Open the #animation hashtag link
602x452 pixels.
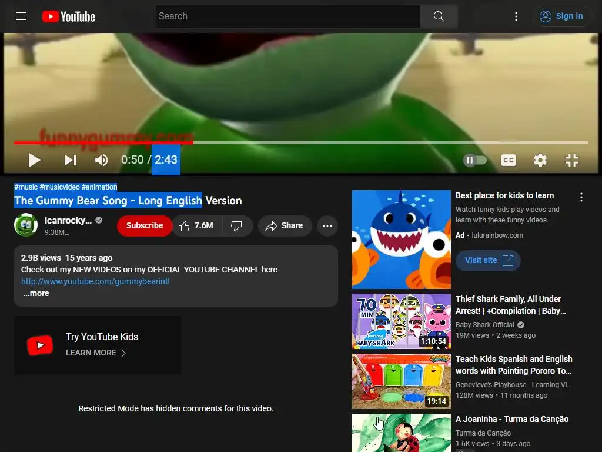point(99,187)
